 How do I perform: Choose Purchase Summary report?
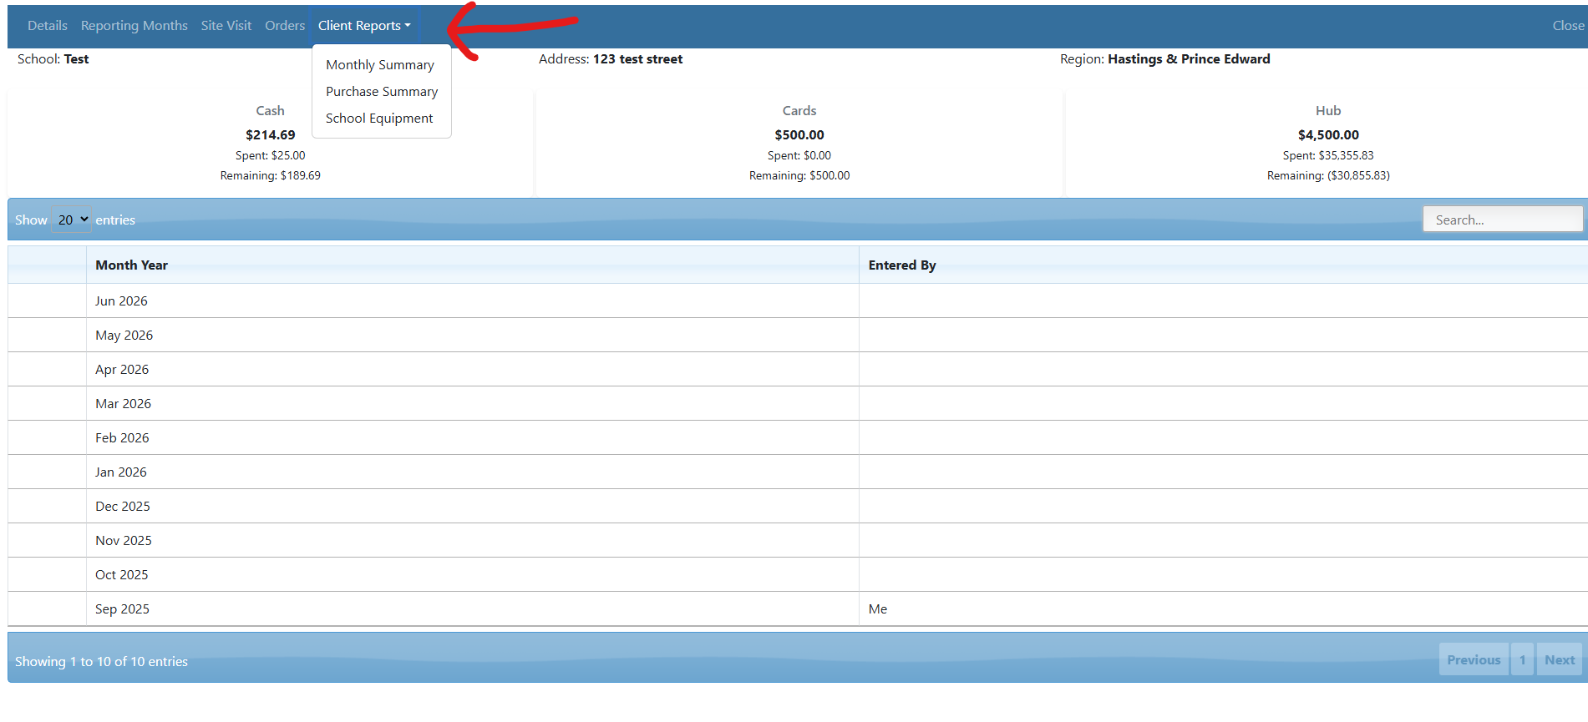381,92
